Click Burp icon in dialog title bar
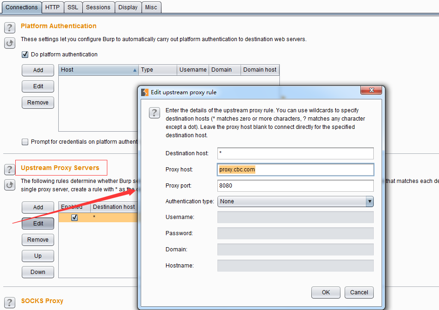Screen dimensions: 439x310 click(145, 92)
